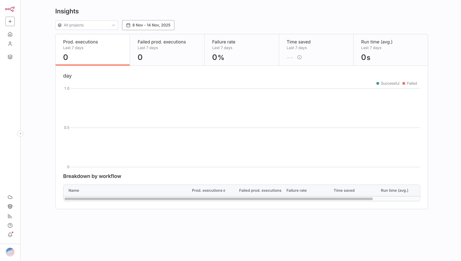Click the n8n logo in sidebar

click(x=10, y=9)
